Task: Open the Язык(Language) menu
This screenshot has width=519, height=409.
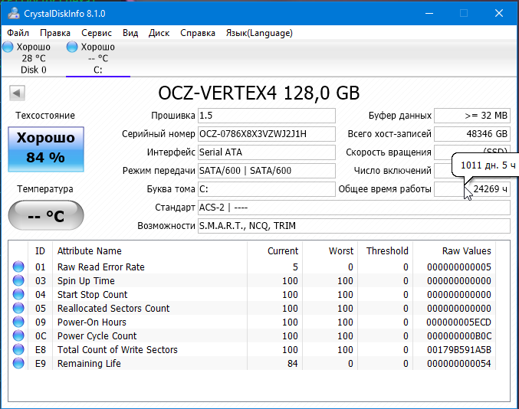Action: coord(259,33)
